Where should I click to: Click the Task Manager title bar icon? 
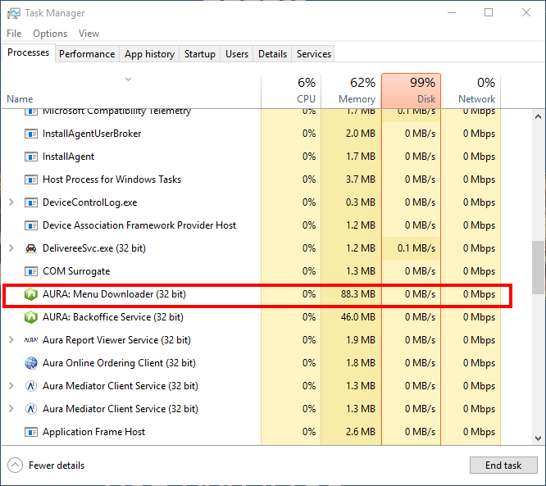[x=14, y=13]
